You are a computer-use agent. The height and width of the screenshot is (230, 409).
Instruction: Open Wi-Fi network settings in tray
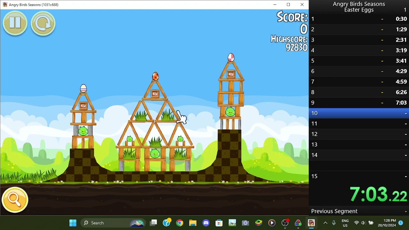pos(357,223)
